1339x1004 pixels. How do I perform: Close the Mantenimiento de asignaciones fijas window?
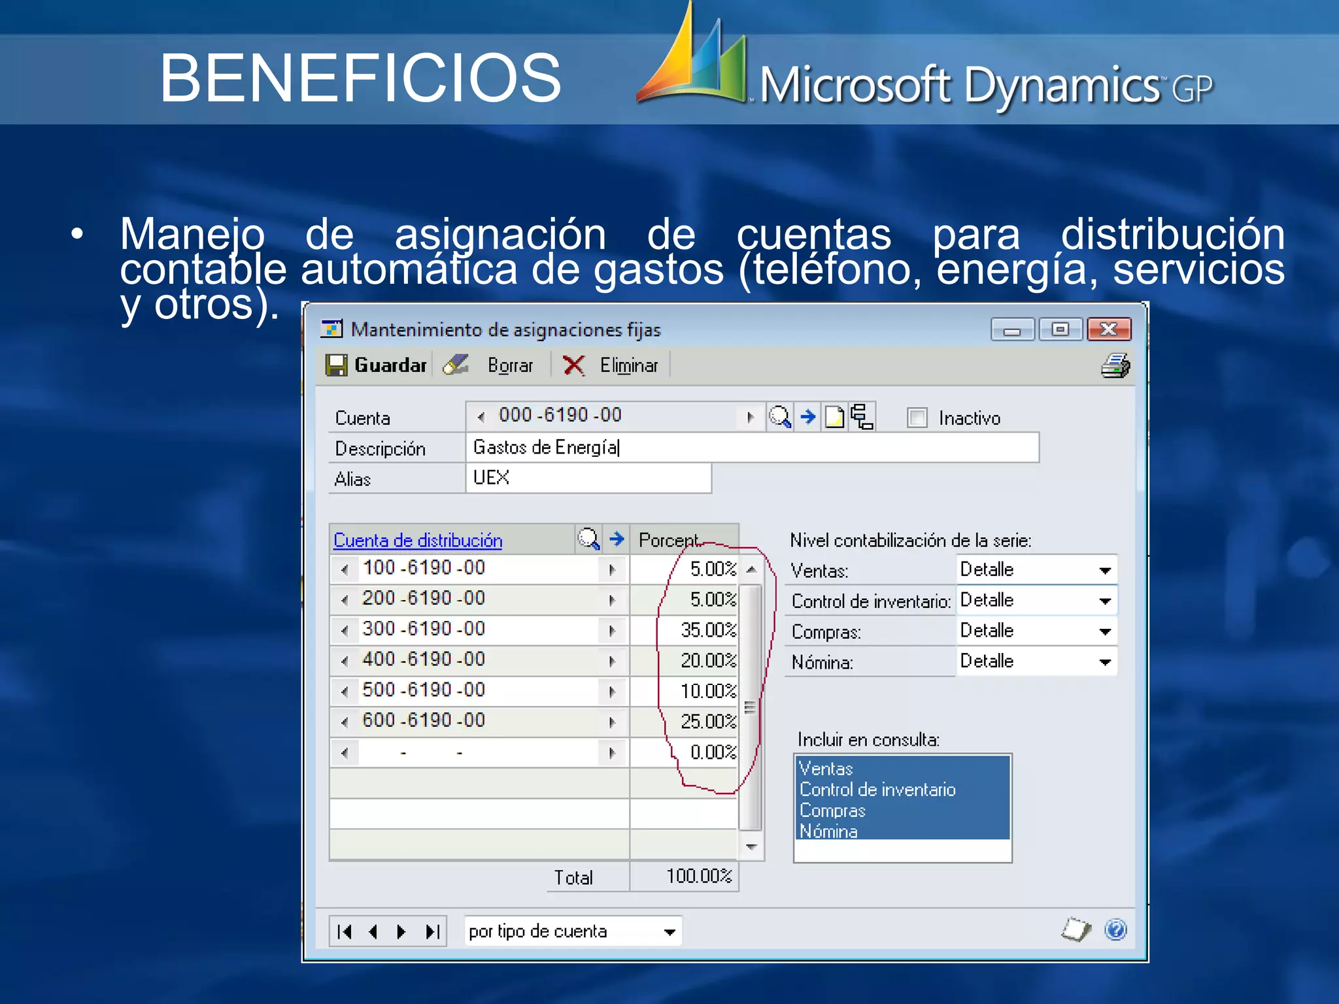1108,329
